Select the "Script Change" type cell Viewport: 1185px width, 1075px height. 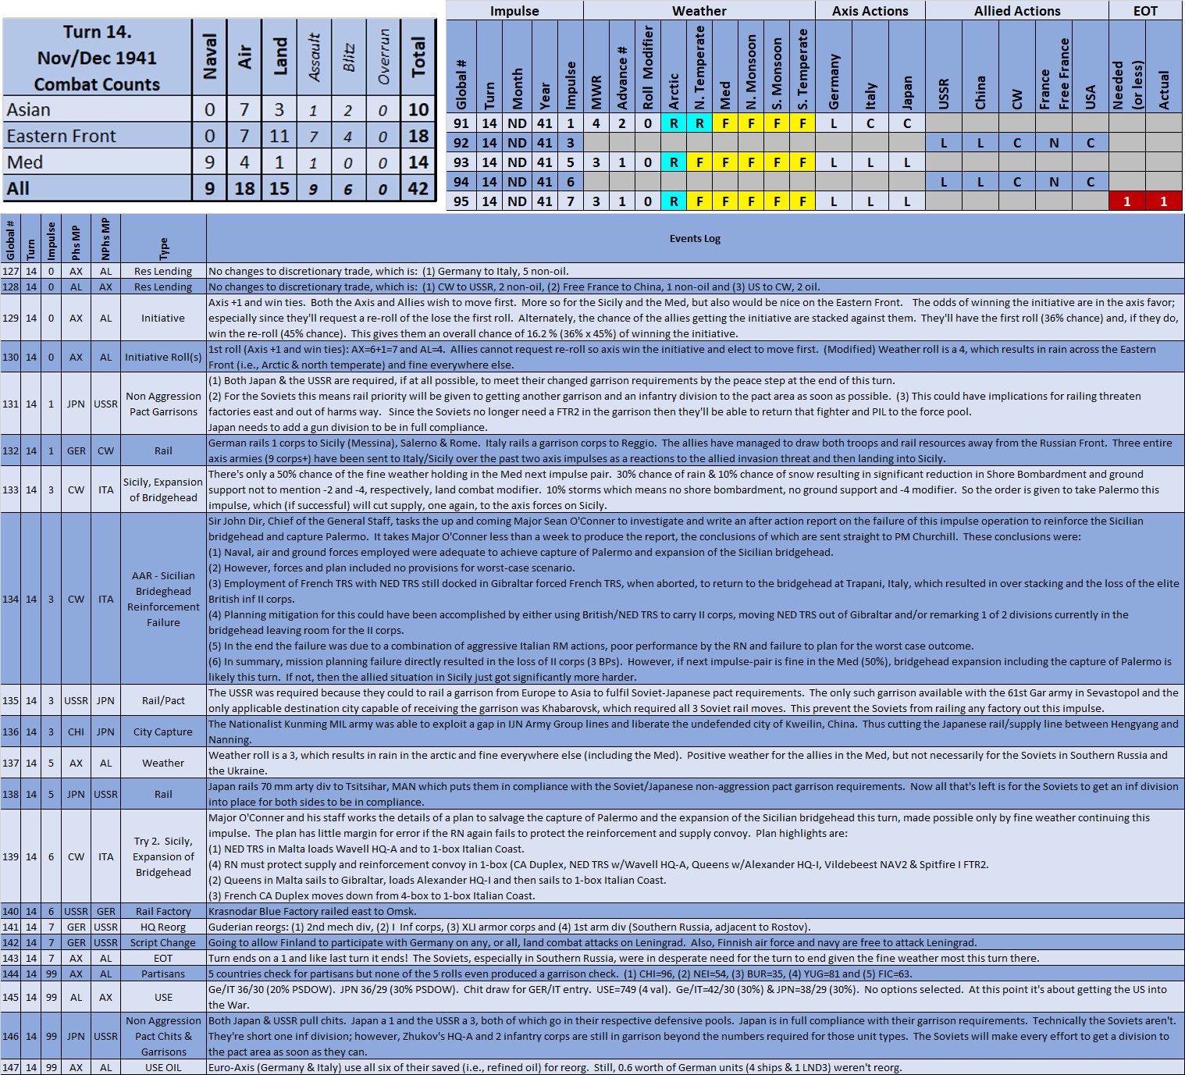[163, 942]
